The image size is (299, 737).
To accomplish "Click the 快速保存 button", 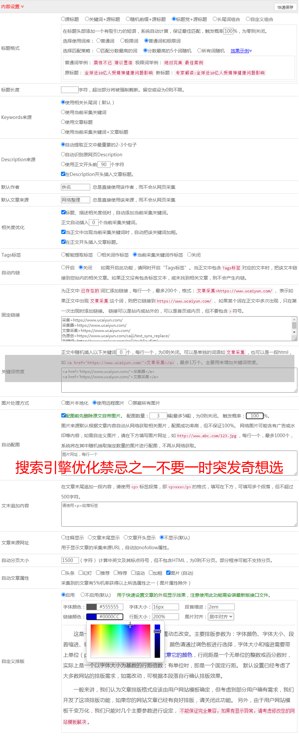I will click(285, 7).
